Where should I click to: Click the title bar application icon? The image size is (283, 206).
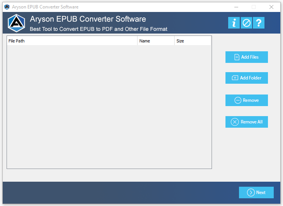pyautogui.click(x=7, y=7)
